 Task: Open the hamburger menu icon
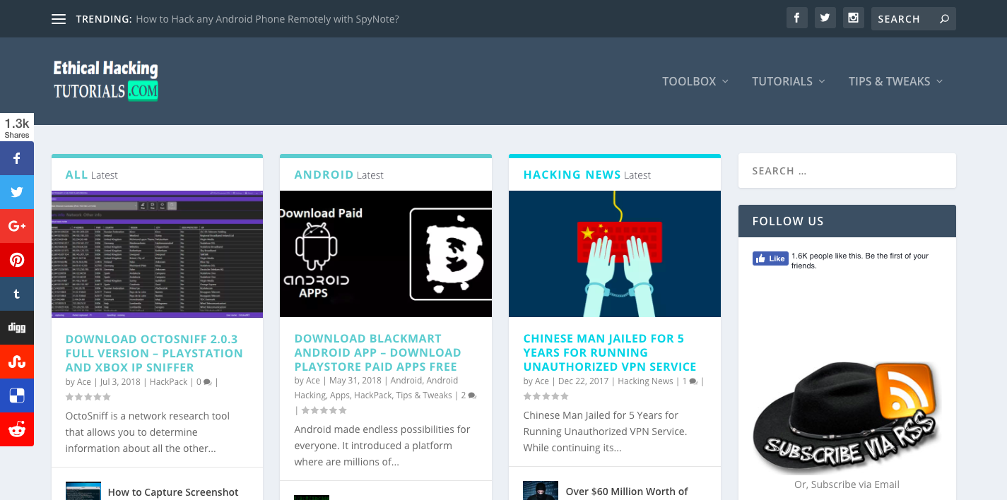59,19
